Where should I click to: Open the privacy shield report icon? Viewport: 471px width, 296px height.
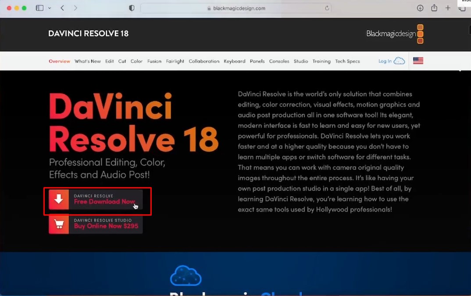[x=132, y=8]
